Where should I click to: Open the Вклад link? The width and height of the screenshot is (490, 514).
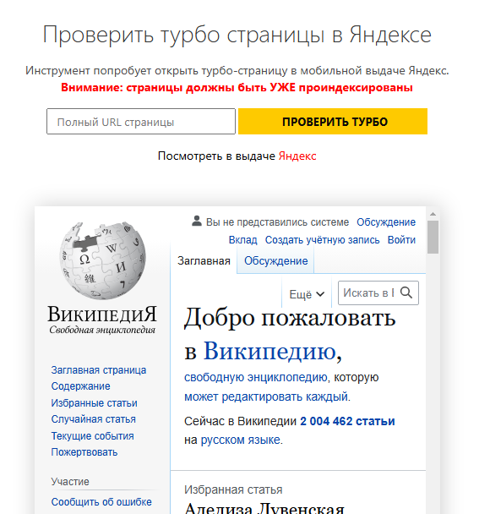242,240
